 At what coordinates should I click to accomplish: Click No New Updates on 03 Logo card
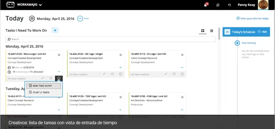pos(140,74)
